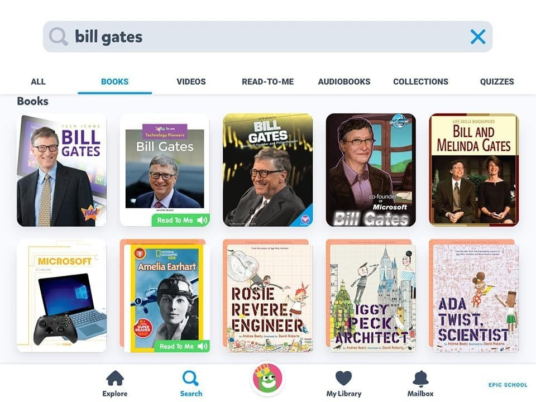Click the Epic School link
This screenshot has width=536, height=402.
click(x=508, y=385)
